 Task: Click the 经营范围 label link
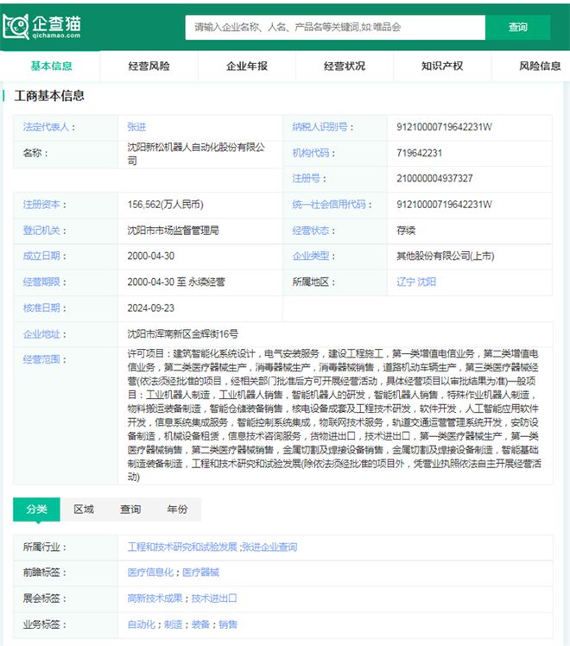point(41,359)
